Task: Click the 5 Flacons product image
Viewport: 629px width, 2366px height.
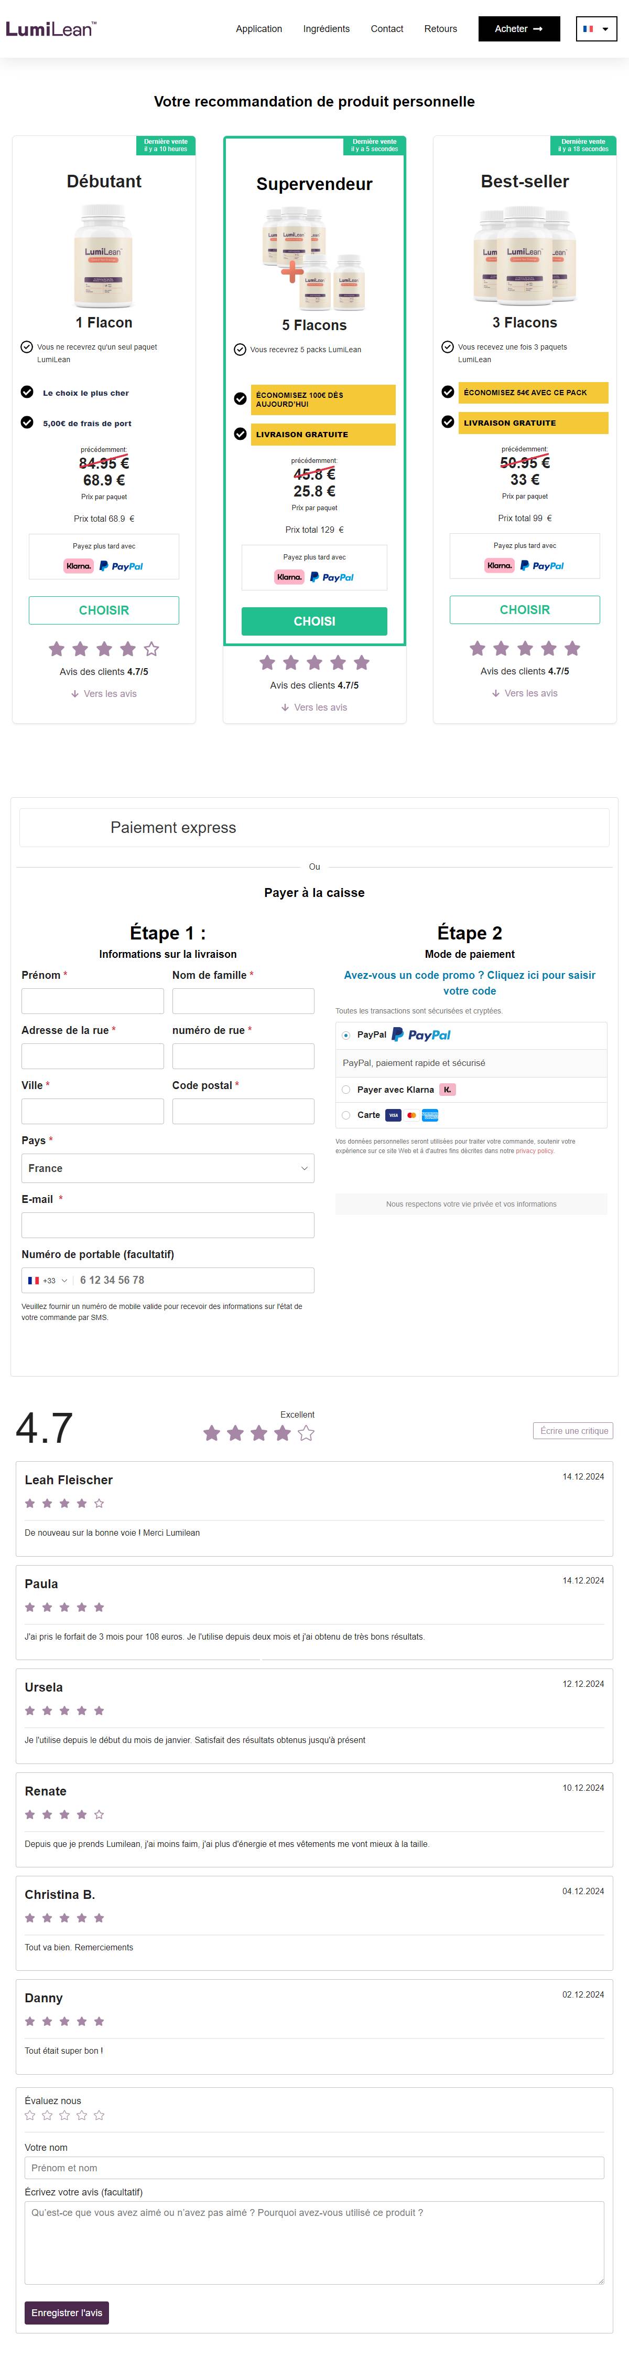Action: [314, 258]
